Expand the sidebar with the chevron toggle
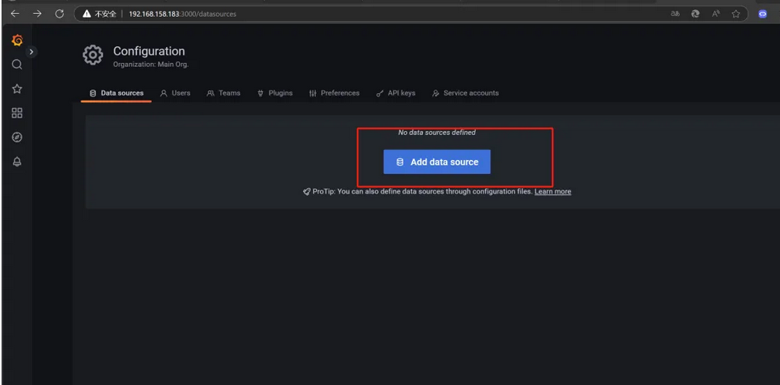The width and height of the screenshot is (780, 385). click(x=32, y=52)
